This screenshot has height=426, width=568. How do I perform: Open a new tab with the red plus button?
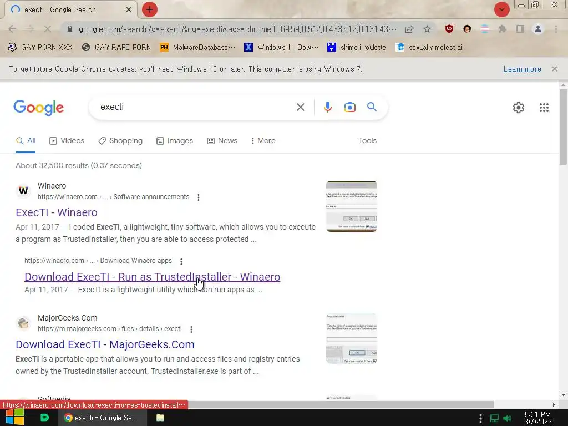point(150,9)
